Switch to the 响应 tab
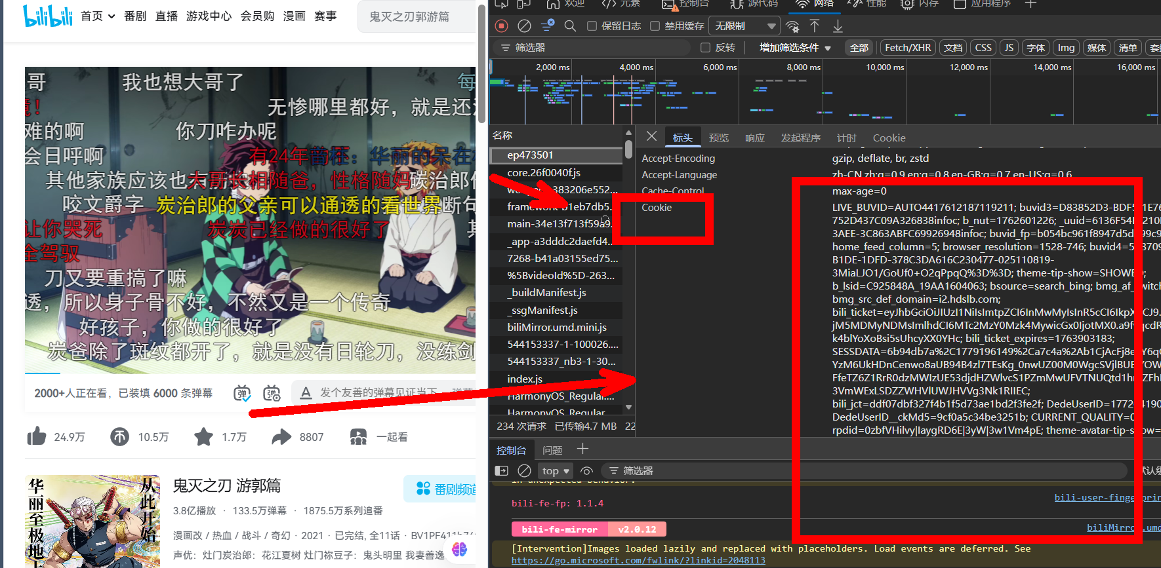The height and width of the screenshot is (568, 1161). click(x=755, y=138)
